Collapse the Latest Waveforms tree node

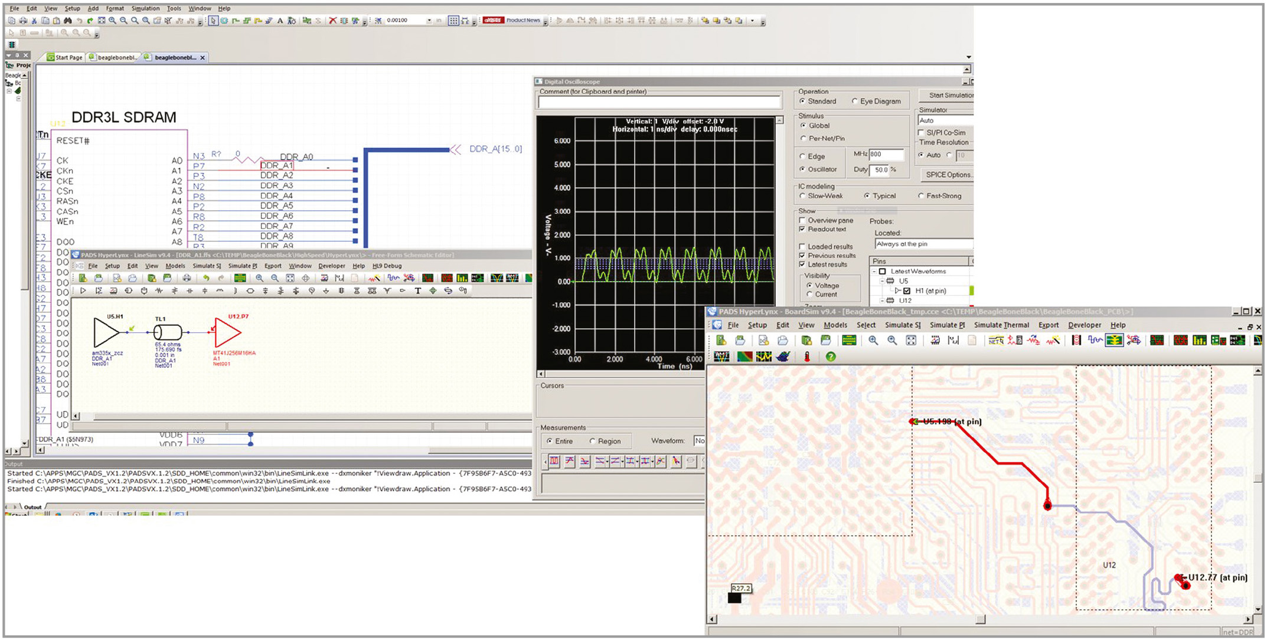pos(874,272)
